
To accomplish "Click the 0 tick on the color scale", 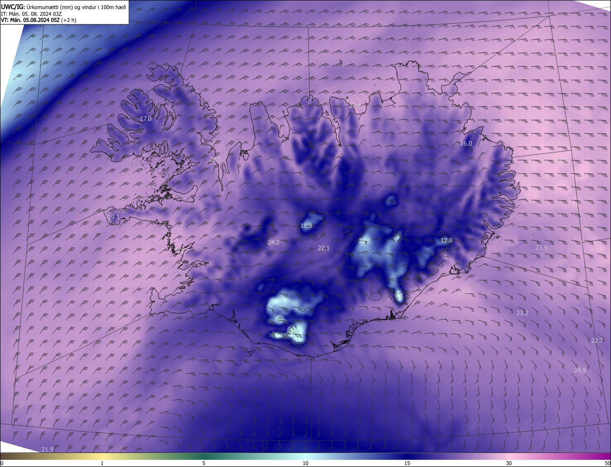I will pyautogui.click(x=2, y=463).
